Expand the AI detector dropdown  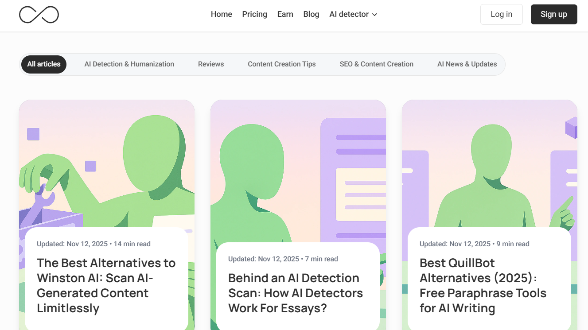pyautogui.click(x=353, y=14)
